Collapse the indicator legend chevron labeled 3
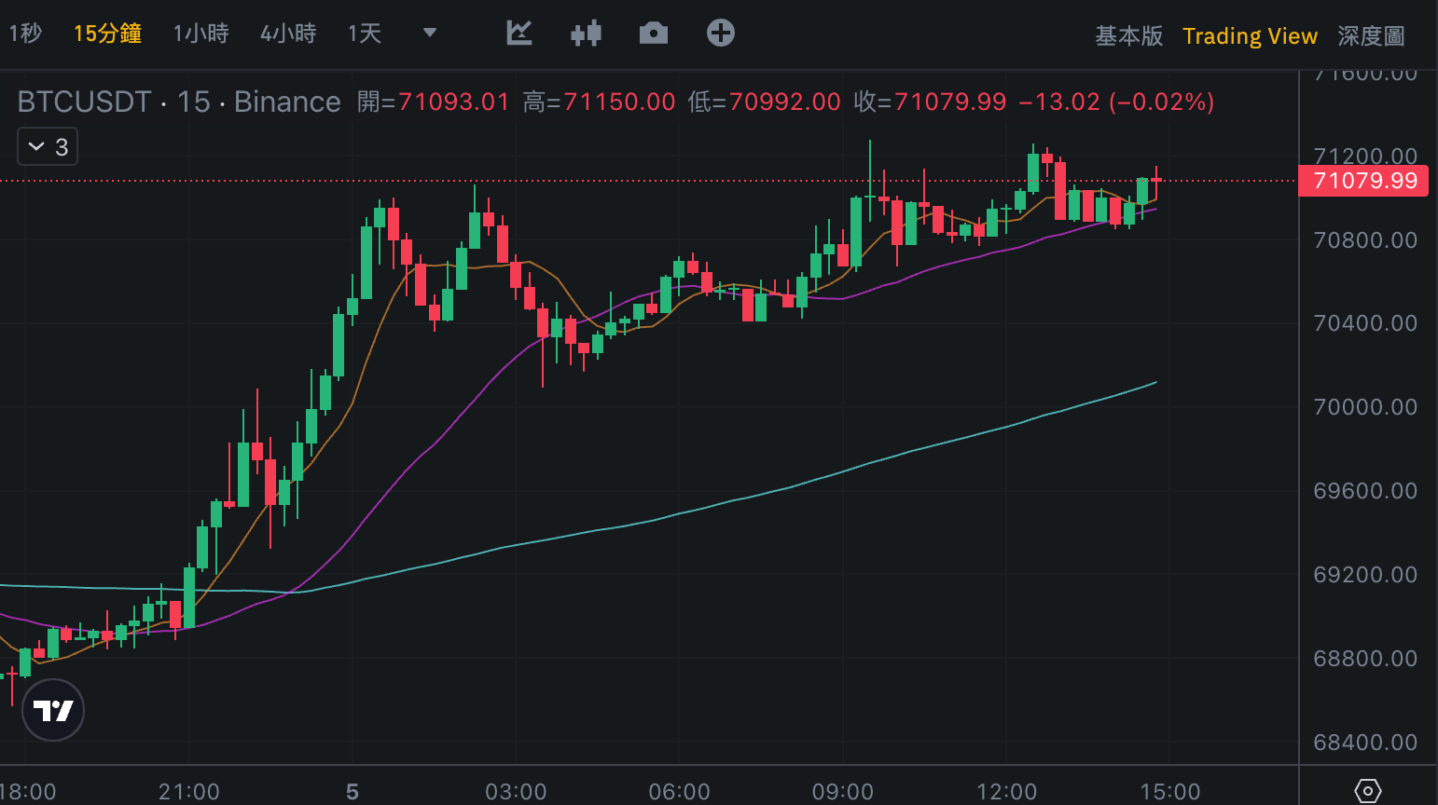Screen dimensions: 1438x805 [48, 147]
